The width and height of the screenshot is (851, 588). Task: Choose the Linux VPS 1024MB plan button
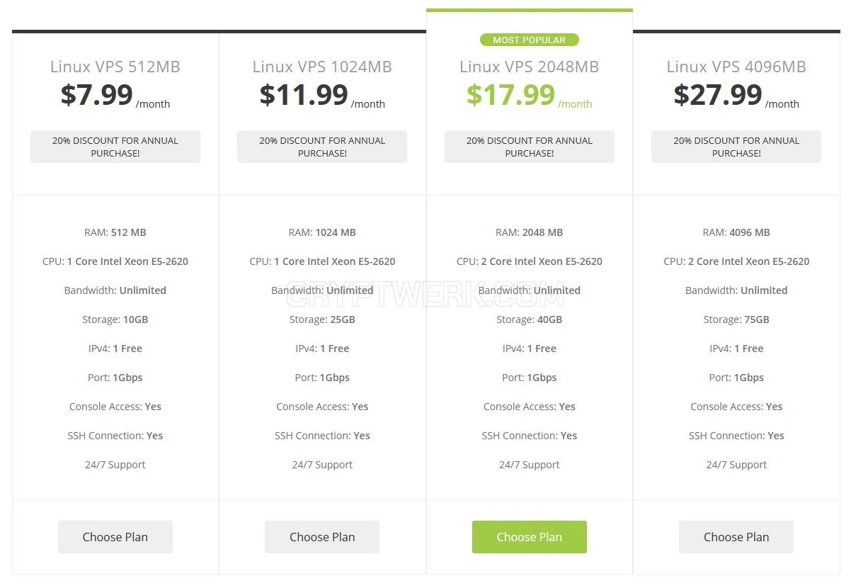tap(322, 537)
